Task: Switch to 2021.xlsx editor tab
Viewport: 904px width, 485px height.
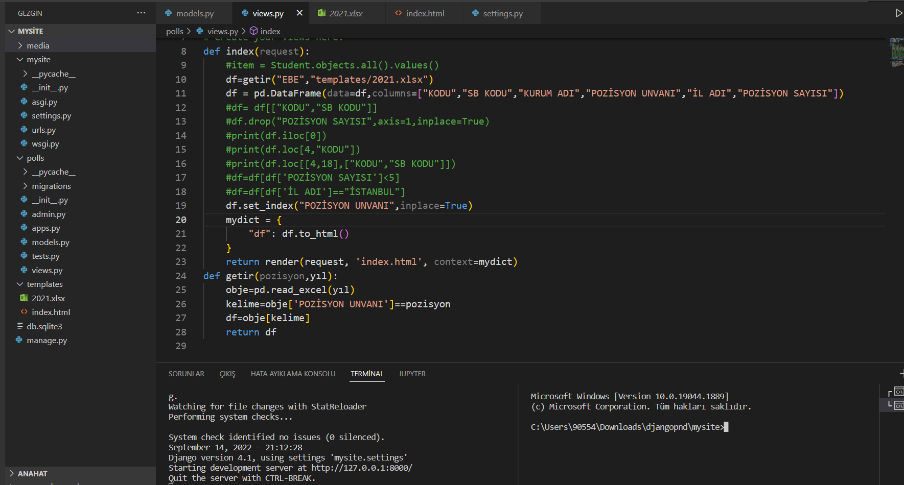Action: coord(347,13)
